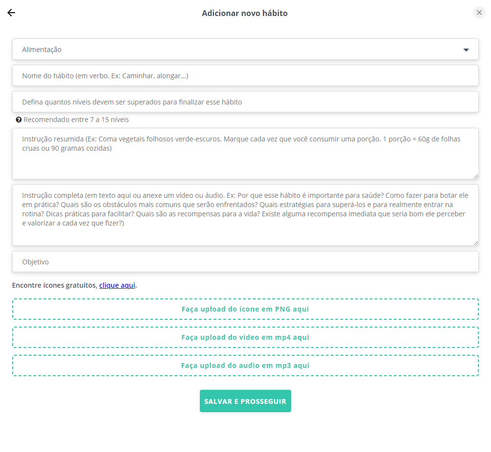Screen dimensions: 491x452
Task: Click the Instrução completa text area
Action: [x=245, y=215]
